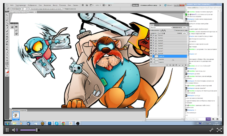This screenshot has width=227, height=136.
Task: Create a new group folder icon
Action: click(x=179, y=65)
